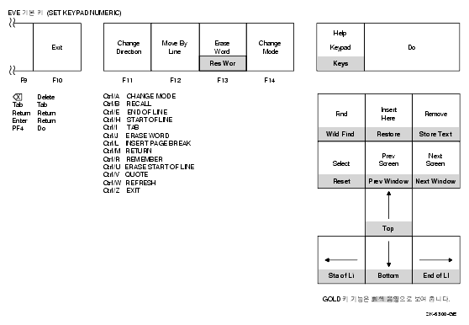Select the Exit F10 key box
This screenshot has width=469, height=325.
click(x=57, y=47)
